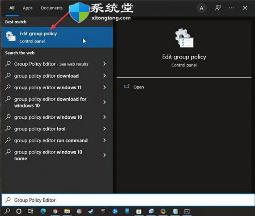
Task: Click the magnifier icon beside 'group policy editor tool'
Action: [x=8, y=129]
